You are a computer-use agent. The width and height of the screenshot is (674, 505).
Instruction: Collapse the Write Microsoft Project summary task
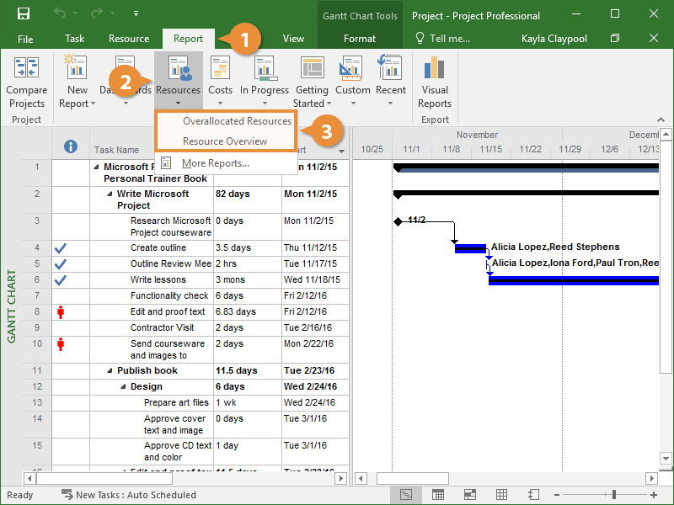point(110,194)
